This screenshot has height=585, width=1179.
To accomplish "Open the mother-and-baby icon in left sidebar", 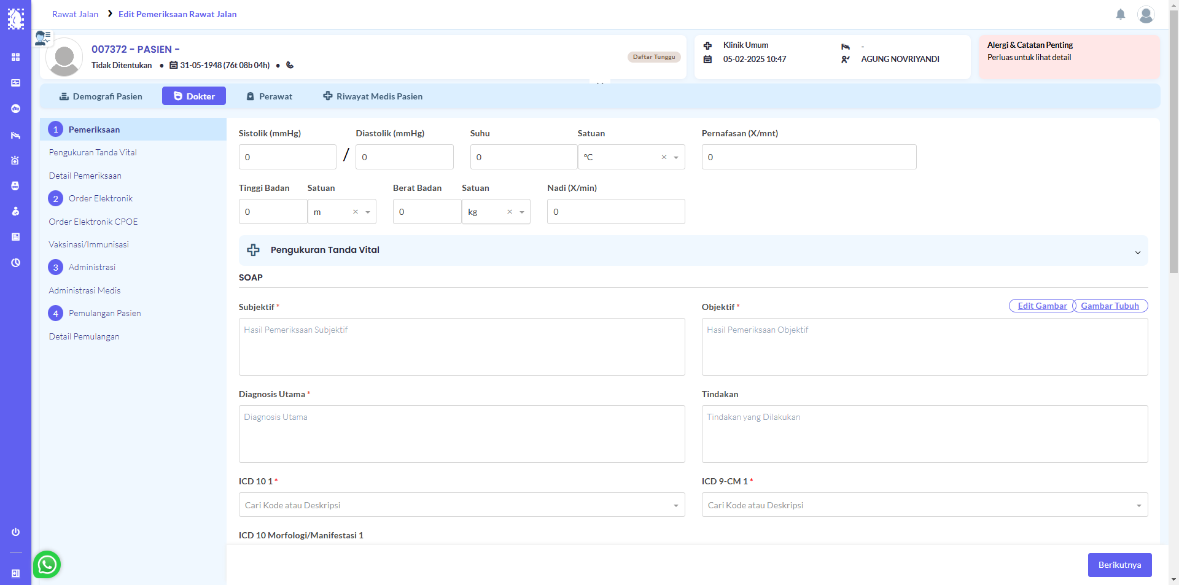I will coord(15,211).
